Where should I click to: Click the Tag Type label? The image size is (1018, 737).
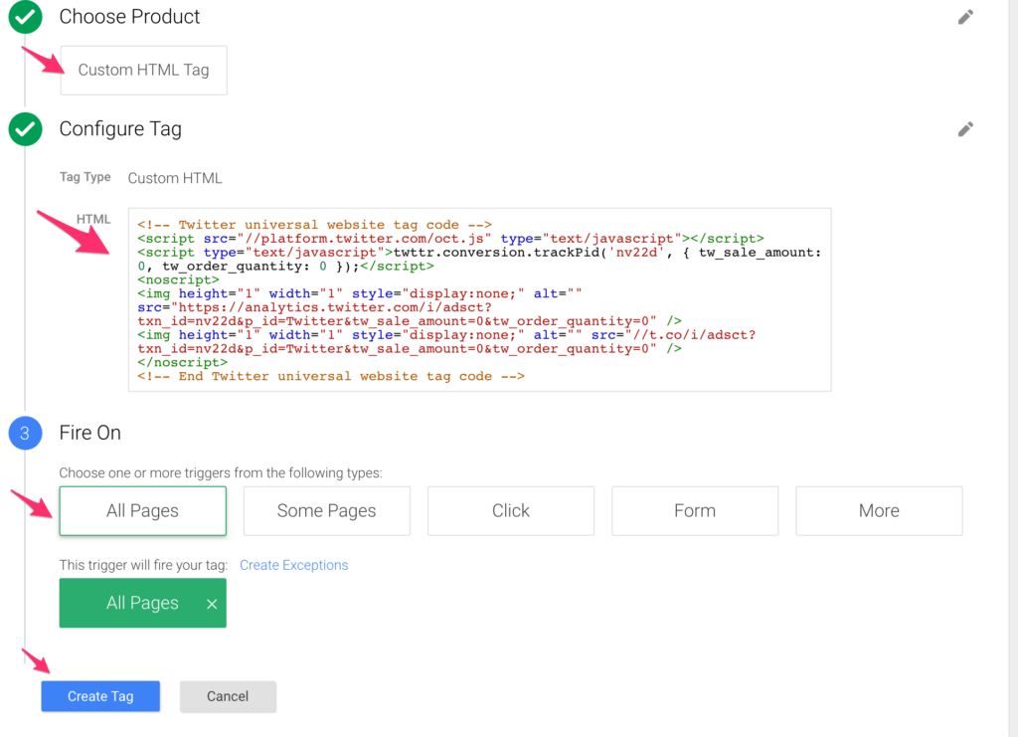click(85, 177)
